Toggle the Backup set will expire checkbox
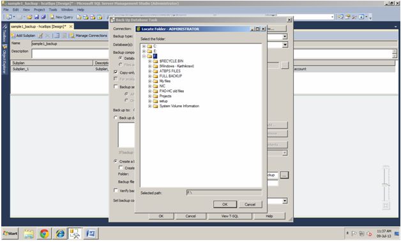 [x=116, y=86]
